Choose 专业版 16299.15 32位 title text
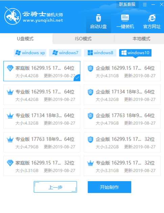 click(x=125, y=163)
